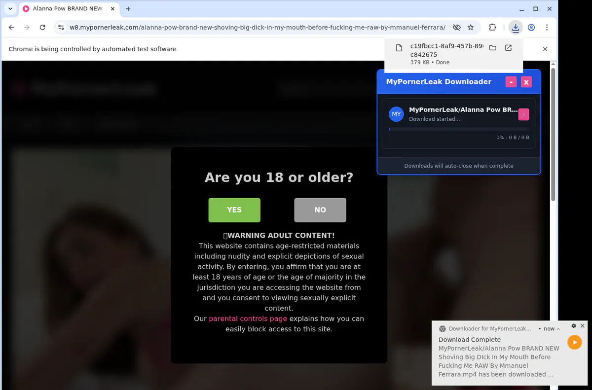Select the Alanna Pow BRAND NEW tab
The width and height of the screenshot is (592, 390).
click(68, 9)
